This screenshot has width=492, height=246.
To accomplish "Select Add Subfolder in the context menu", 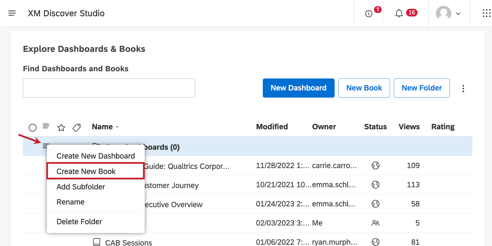I will (x=81, y=187).
